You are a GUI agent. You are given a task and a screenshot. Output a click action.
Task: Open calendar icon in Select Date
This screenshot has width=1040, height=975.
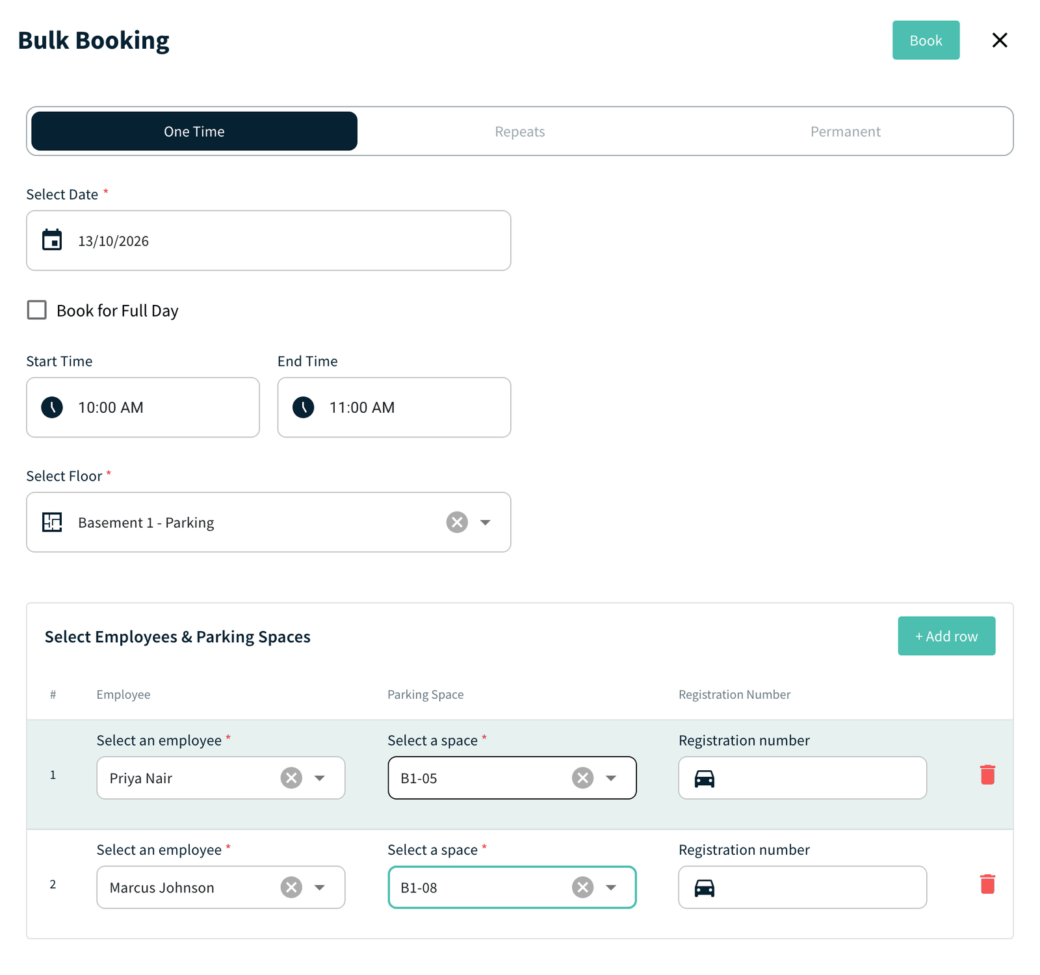pos(52,240)
